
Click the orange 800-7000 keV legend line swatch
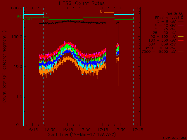[181, 48]
